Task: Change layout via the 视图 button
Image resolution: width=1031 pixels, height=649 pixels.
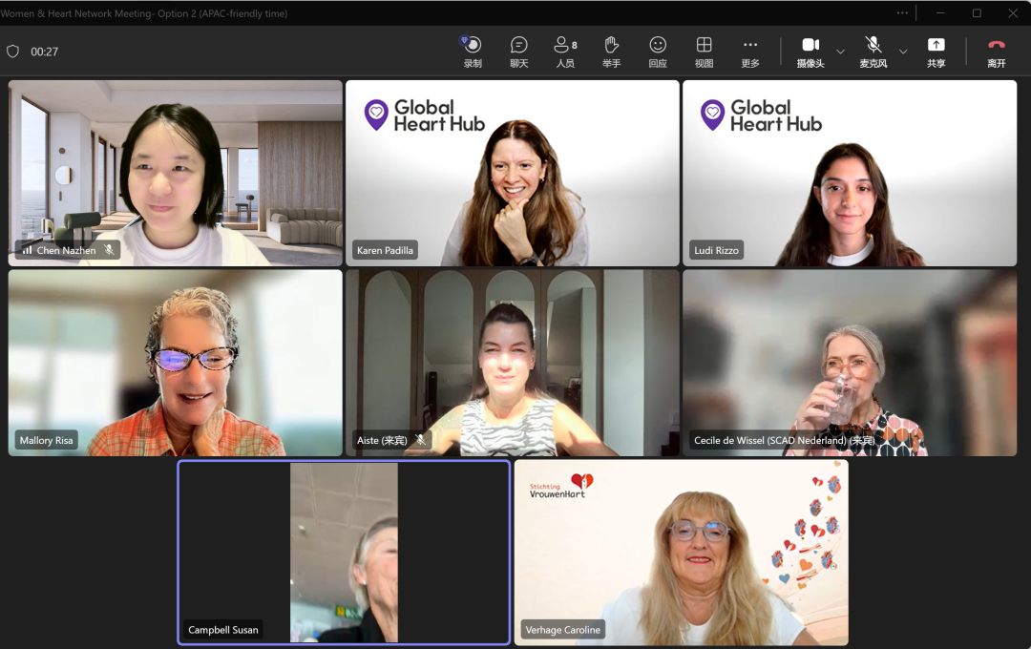Action: [704, 52]
